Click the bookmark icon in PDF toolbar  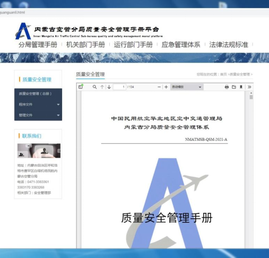coord(241,87)
